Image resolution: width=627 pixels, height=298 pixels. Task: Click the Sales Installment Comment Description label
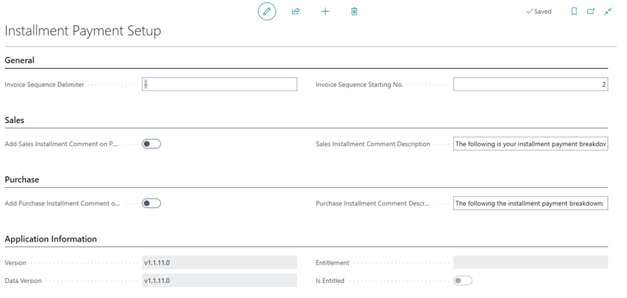(373, 144)
